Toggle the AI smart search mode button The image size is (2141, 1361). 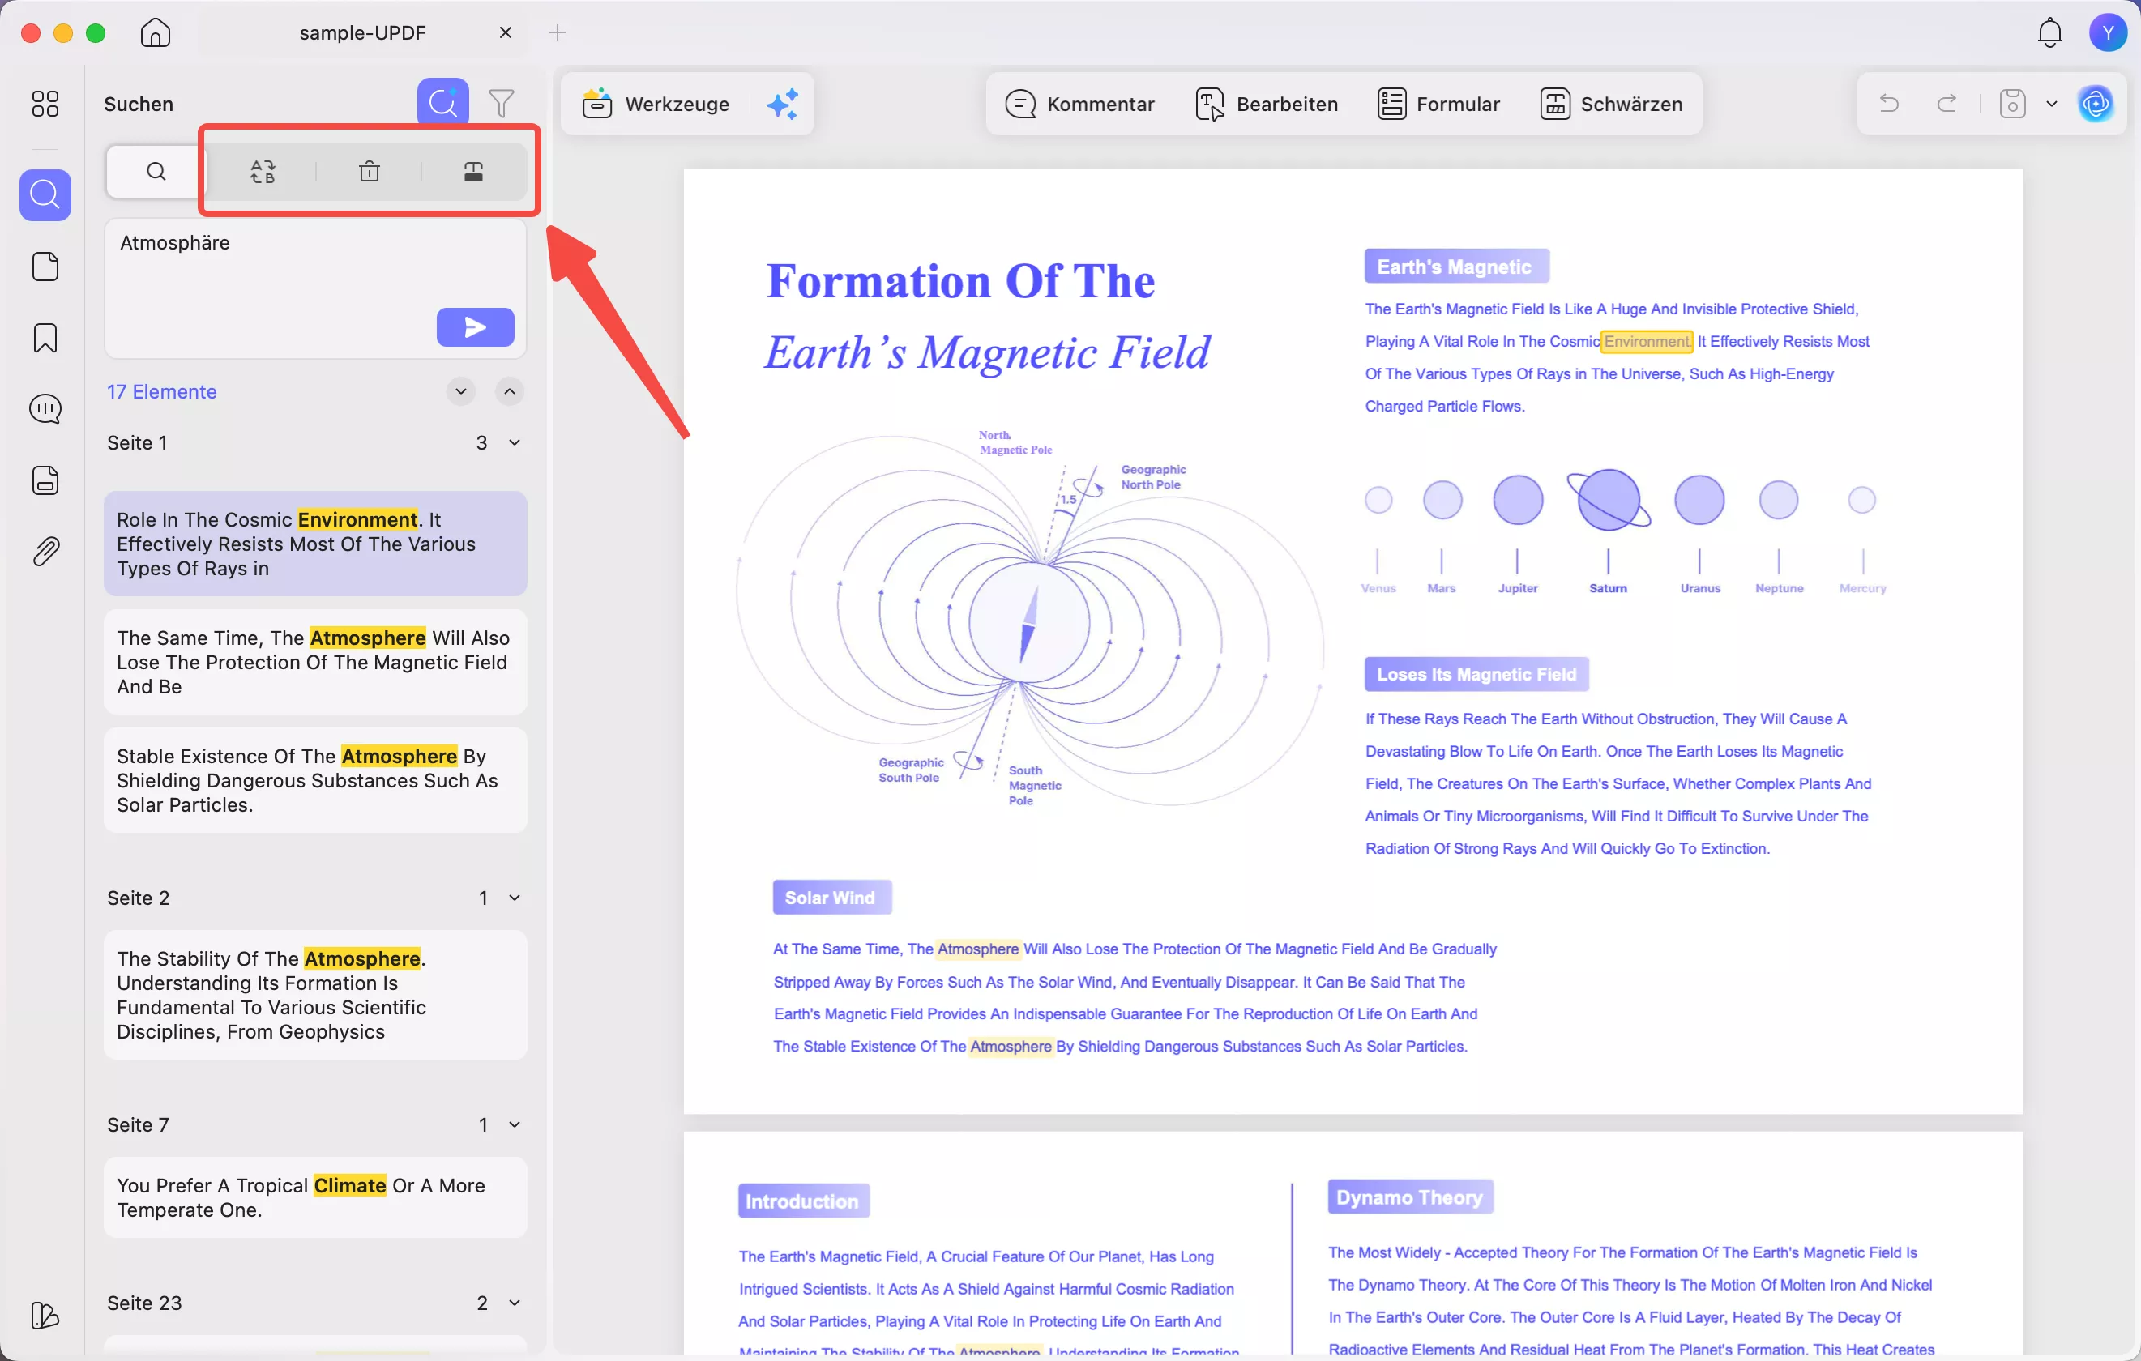click(x=442, y=104)
